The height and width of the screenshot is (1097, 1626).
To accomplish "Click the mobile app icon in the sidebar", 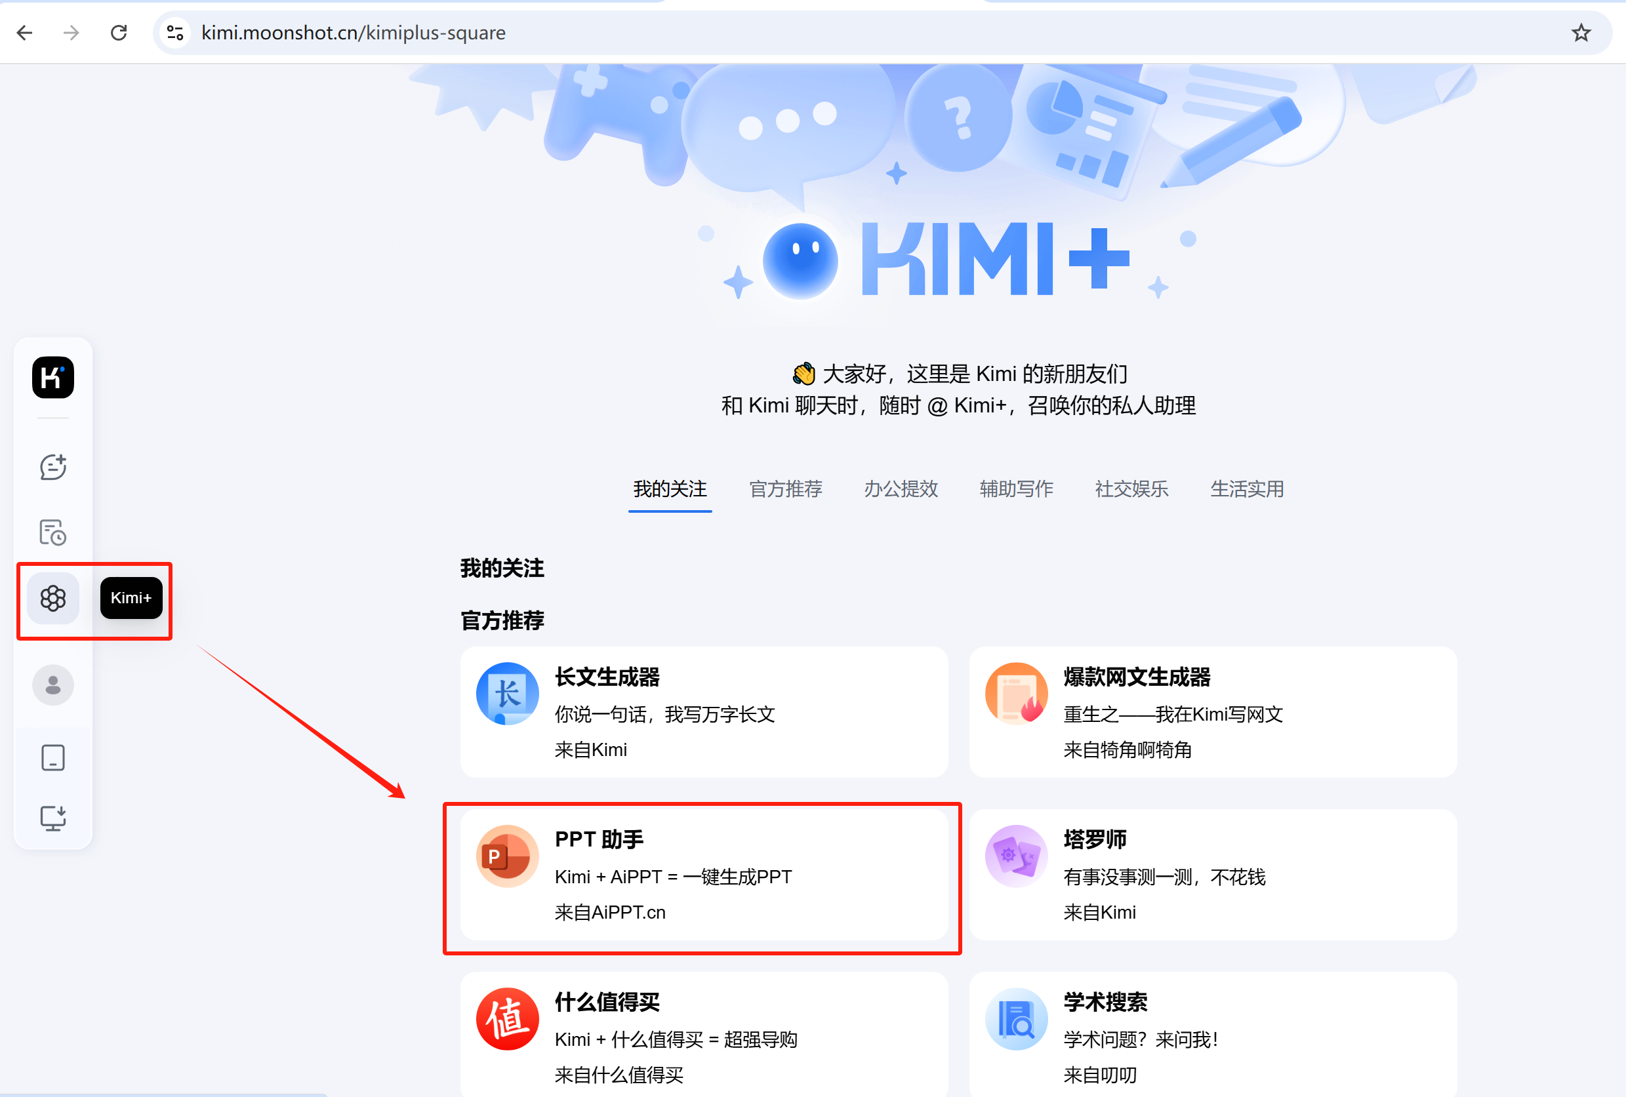I will tap(53, 758).
